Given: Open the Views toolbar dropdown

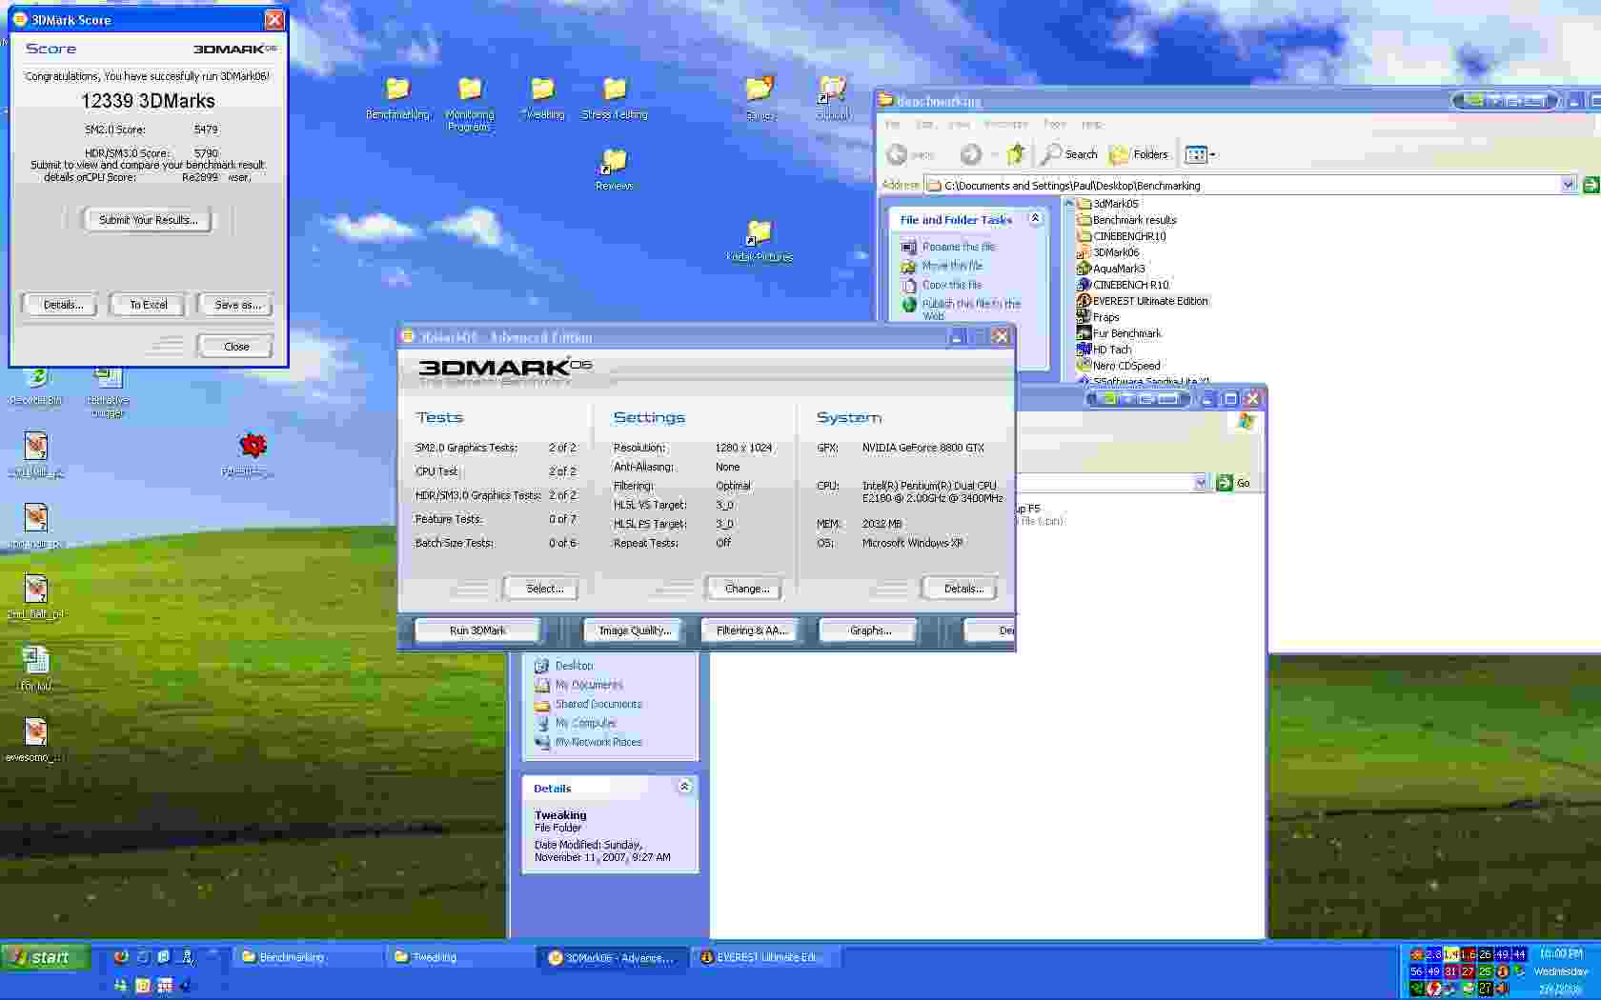Looking at the screenshot, I should 1200,154.
